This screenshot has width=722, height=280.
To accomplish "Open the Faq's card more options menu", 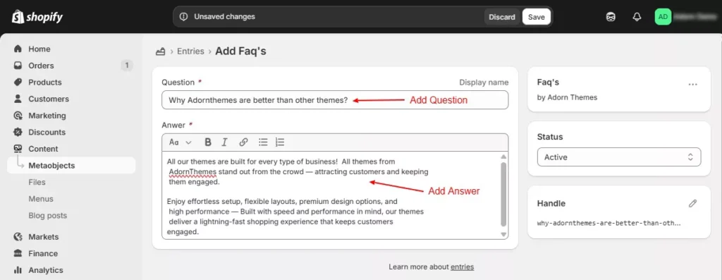I will pyautogui.click(x=692, y=85).
